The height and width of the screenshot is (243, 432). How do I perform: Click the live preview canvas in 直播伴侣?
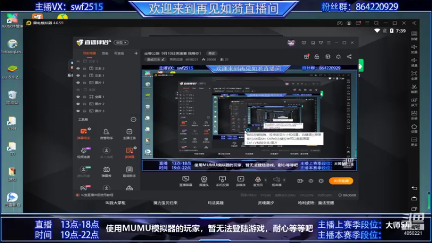[x=249, y=118]
